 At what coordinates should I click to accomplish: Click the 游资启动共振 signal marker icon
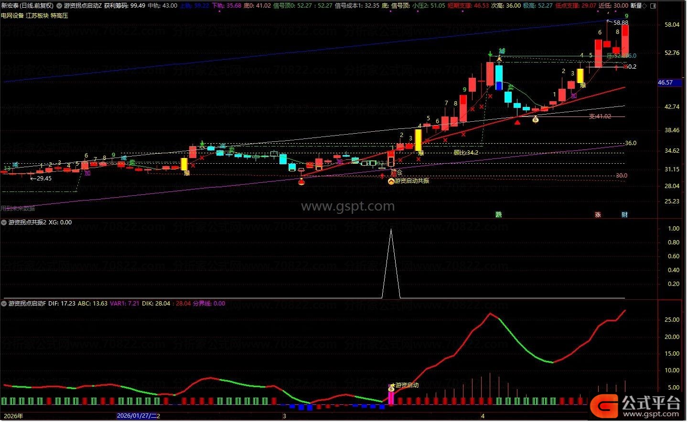tap(391, 181)
